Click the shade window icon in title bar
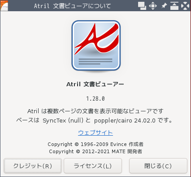The width and height of the screenshot is (191, 177). (x=174, y=6)
